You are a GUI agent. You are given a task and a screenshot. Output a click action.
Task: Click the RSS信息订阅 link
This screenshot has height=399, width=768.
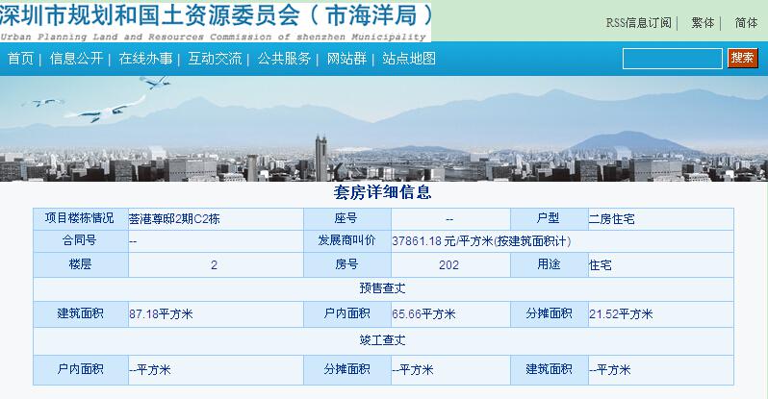point(638,23)
